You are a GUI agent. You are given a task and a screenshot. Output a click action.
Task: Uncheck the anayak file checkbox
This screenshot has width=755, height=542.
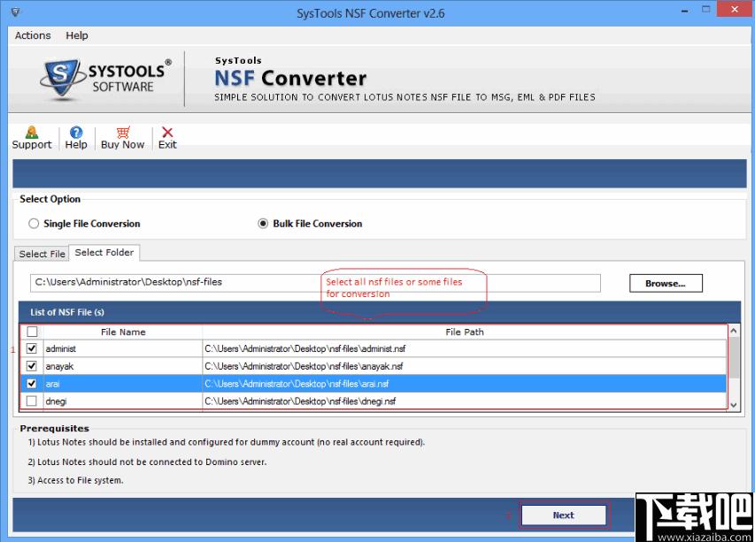(32, 366)
